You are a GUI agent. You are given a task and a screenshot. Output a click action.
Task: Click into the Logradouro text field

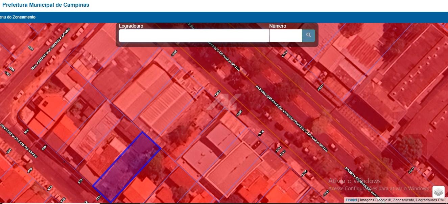[x=194, y=36]
